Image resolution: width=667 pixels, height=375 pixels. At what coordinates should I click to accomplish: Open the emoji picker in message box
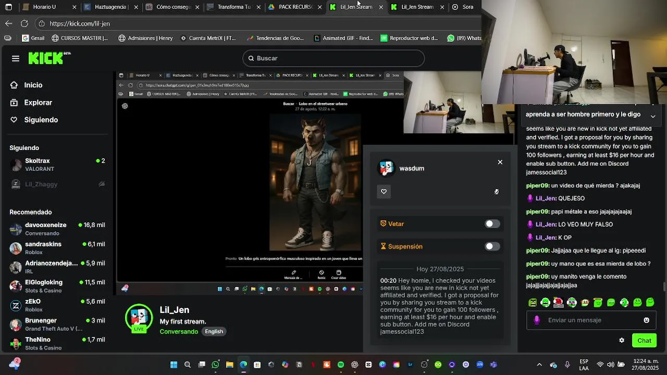point(646,320)
